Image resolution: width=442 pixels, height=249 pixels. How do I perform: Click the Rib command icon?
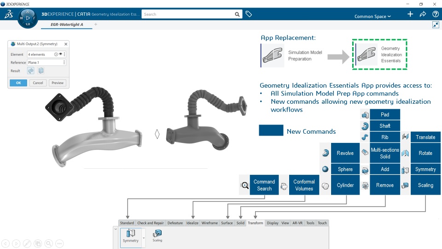365,137
